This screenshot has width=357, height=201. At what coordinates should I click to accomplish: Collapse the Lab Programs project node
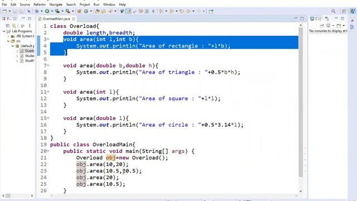[x=4, y=31]
